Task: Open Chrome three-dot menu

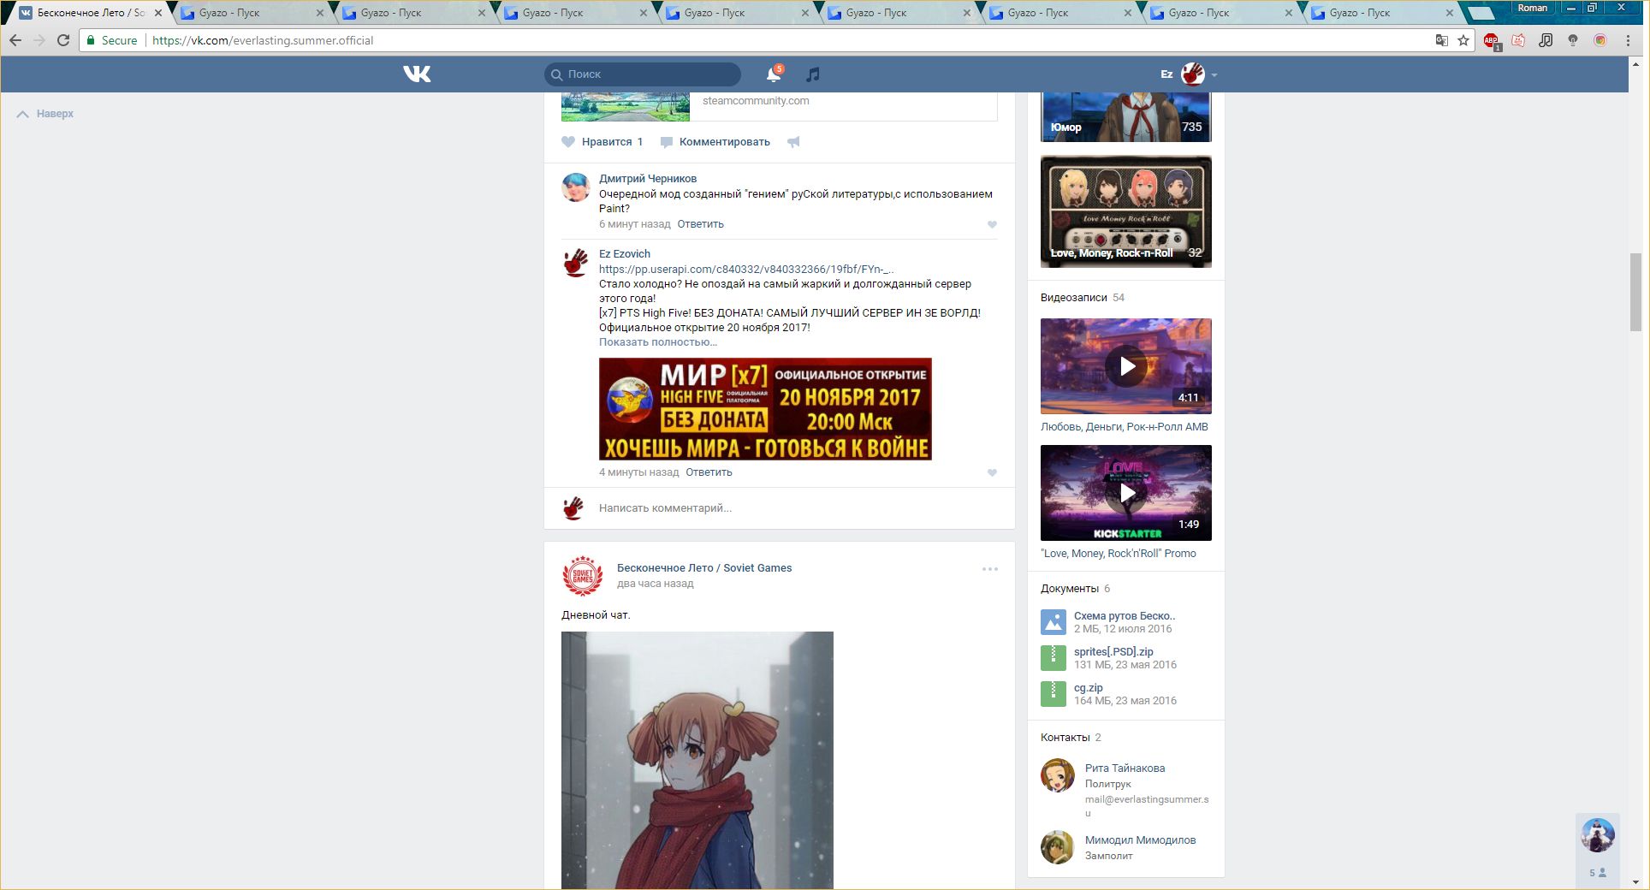Action: point(1628,40)
